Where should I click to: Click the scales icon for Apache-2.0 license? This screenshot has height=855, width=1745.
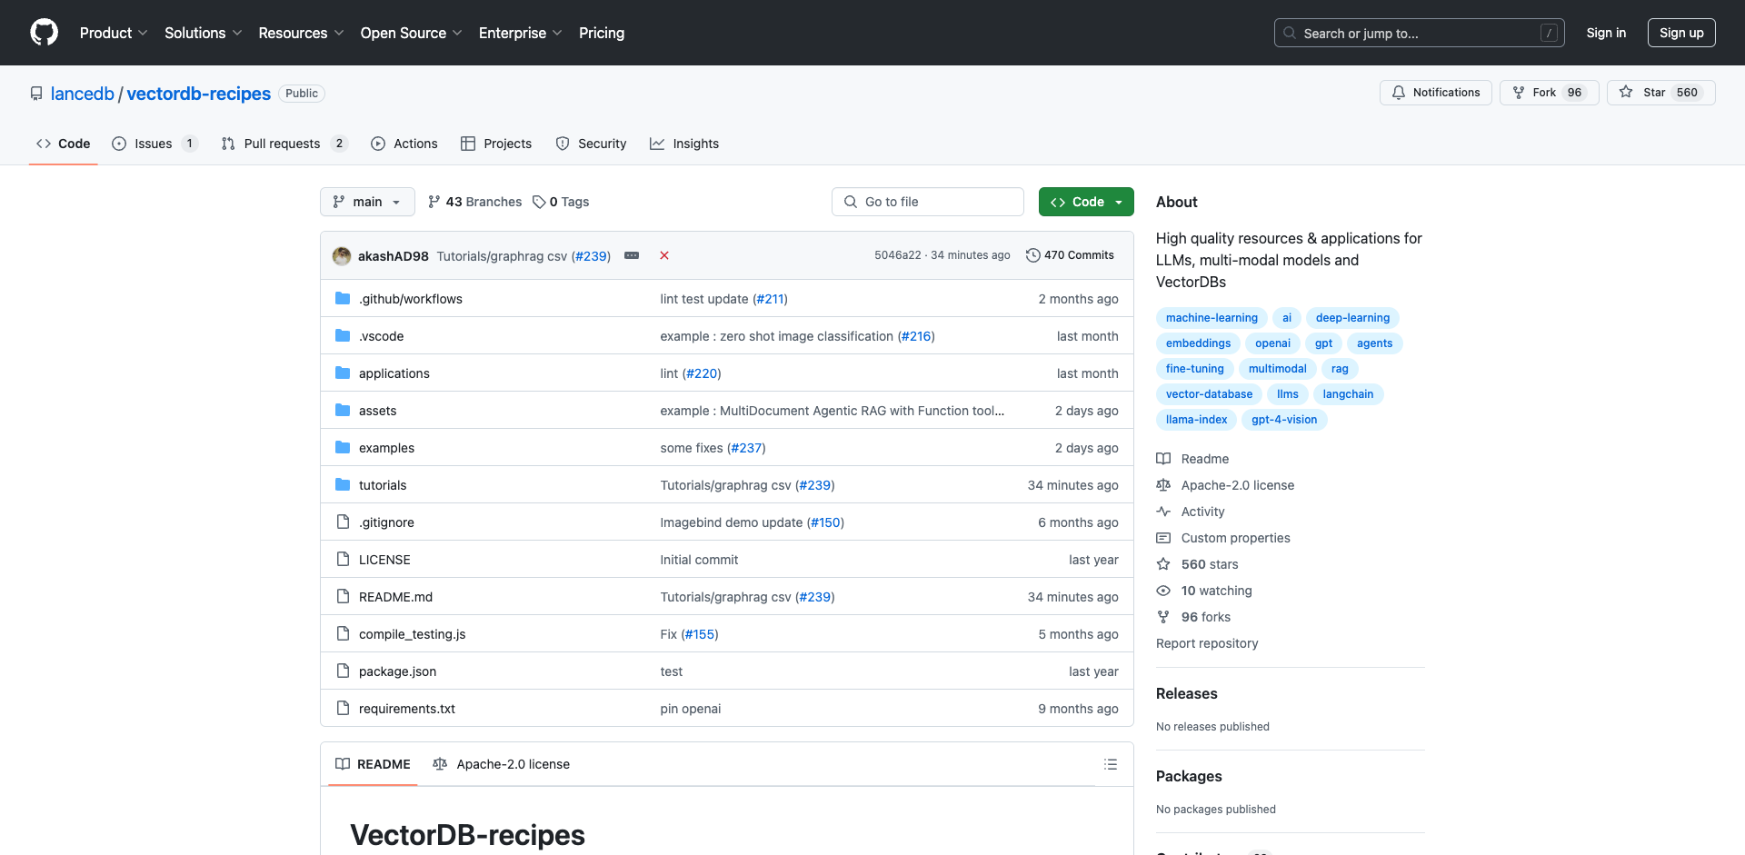pos(1163,484)
